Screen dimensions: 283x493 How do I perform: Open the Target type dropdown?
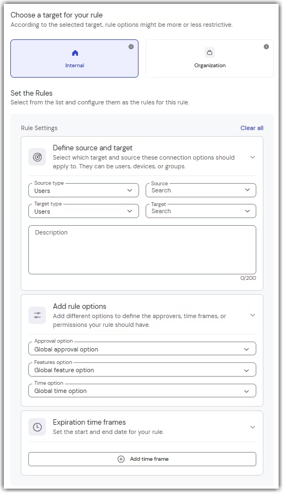83,211
